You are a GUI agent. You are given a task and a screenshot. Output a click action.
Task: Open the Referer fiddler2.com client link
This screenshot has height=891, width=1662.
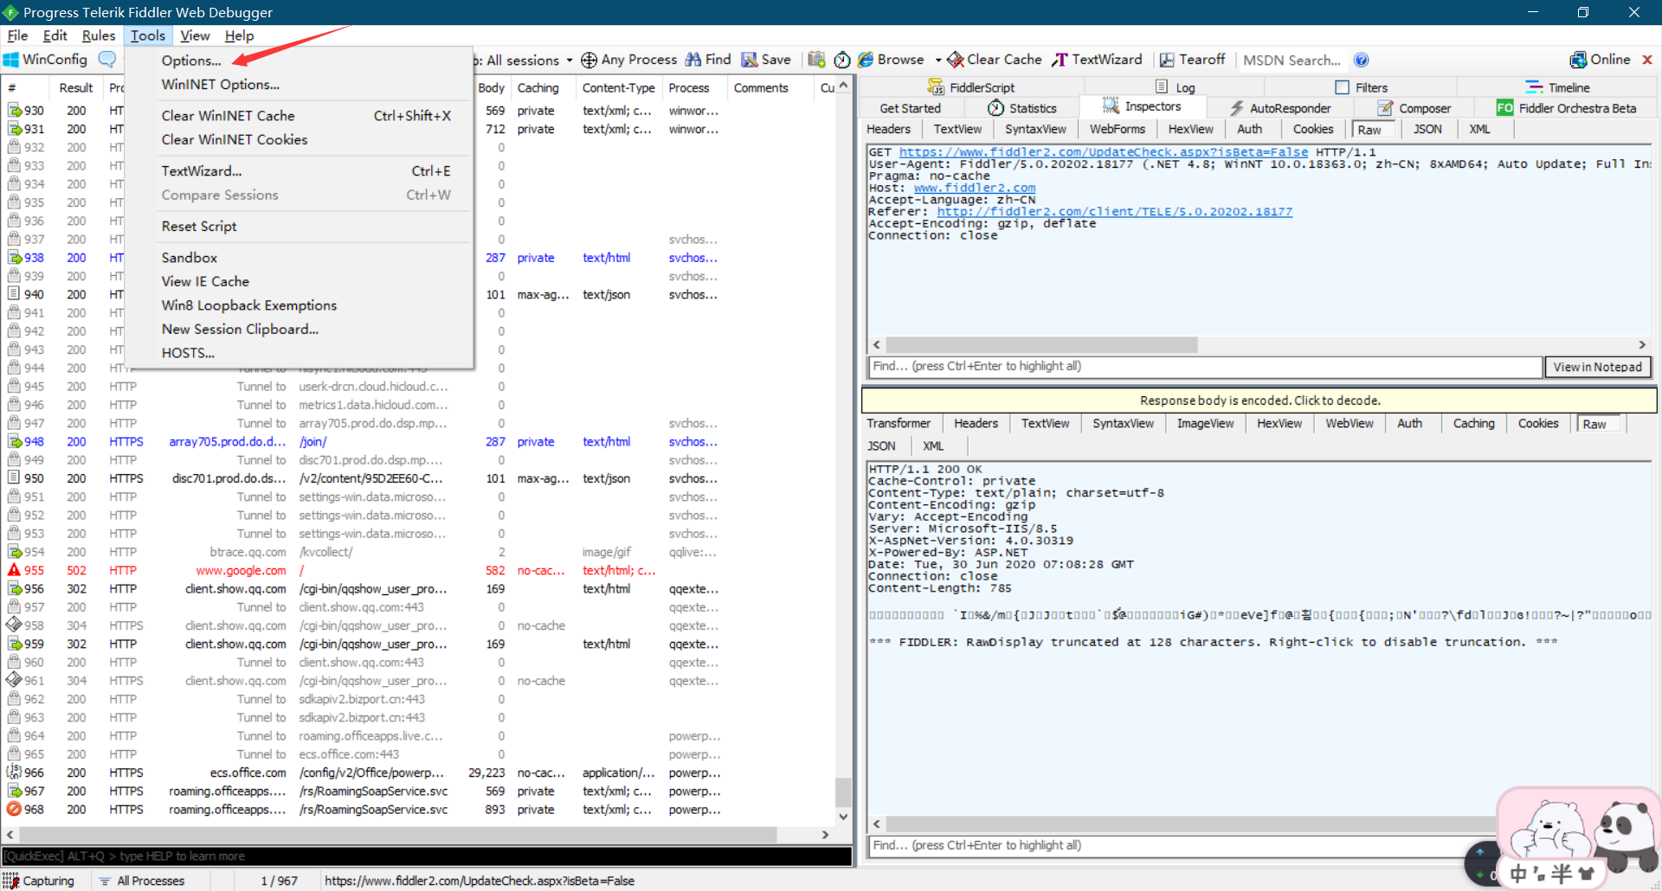(x=1115, y=211)
